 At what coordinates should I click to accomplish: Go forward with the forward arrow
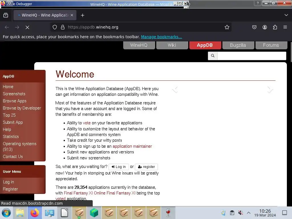[17, 27]
